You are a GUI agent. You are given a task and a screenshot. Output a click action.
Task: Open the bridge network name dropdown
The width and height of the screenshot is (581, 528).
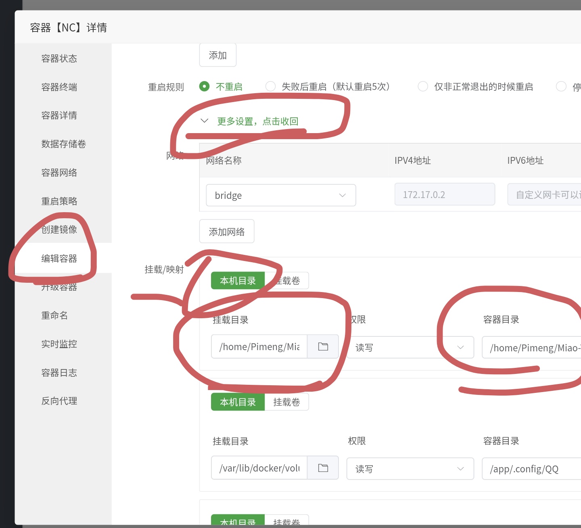click(281, 195)
